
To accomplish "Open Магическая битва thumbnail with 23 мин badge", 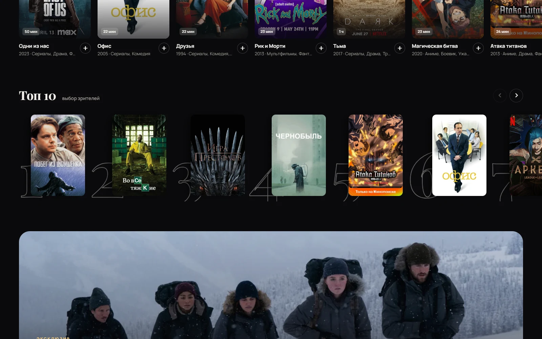I will [x=448, y=19].
